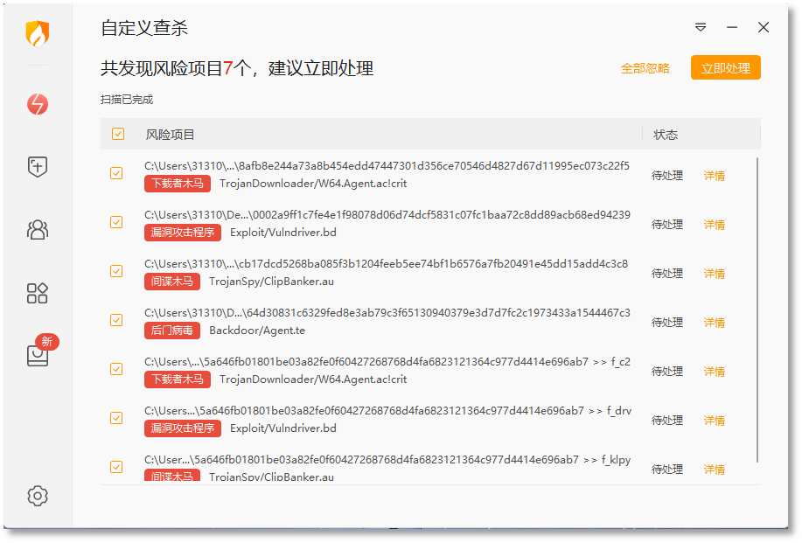This screenshot has width=802, height=543.
Task: Select the path ending with f_drv
Action: (x=387, y=411)
